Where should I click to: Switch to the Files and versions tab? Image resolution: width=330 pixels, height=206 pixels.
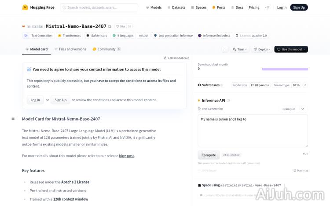coord(70,49)
